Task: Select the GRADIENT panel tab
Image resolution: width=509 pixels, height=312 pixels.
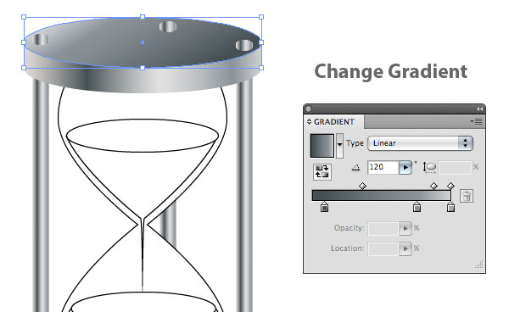Action: [x=334, y=121]
